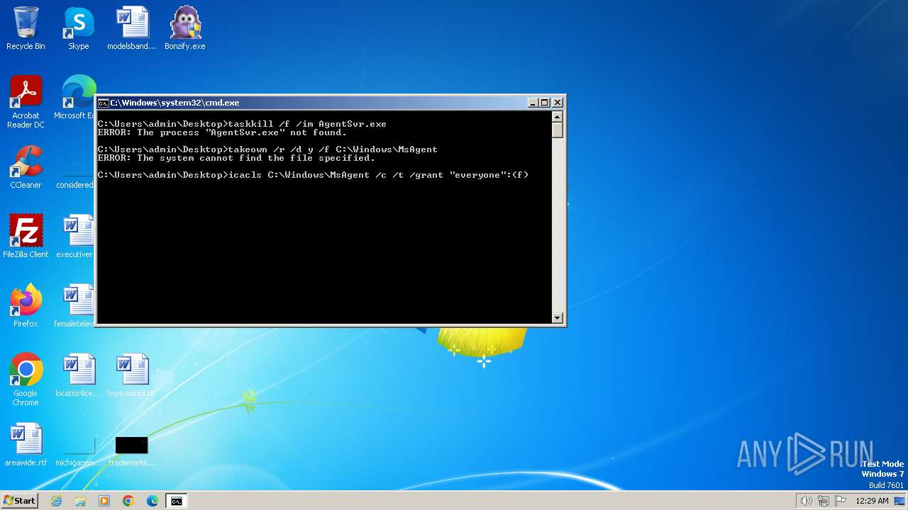Close the cmd.exe window

pos(558,103)
